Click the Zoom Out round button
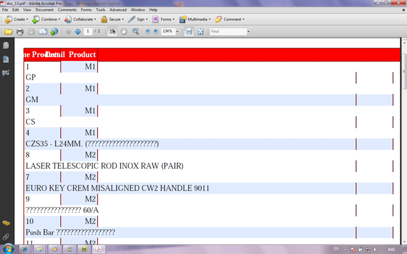 point(148,31)
